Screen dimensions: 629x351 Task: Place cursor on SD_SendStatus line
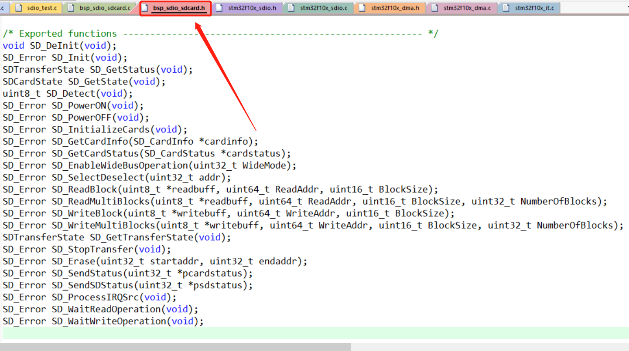(x=128, y=273)
